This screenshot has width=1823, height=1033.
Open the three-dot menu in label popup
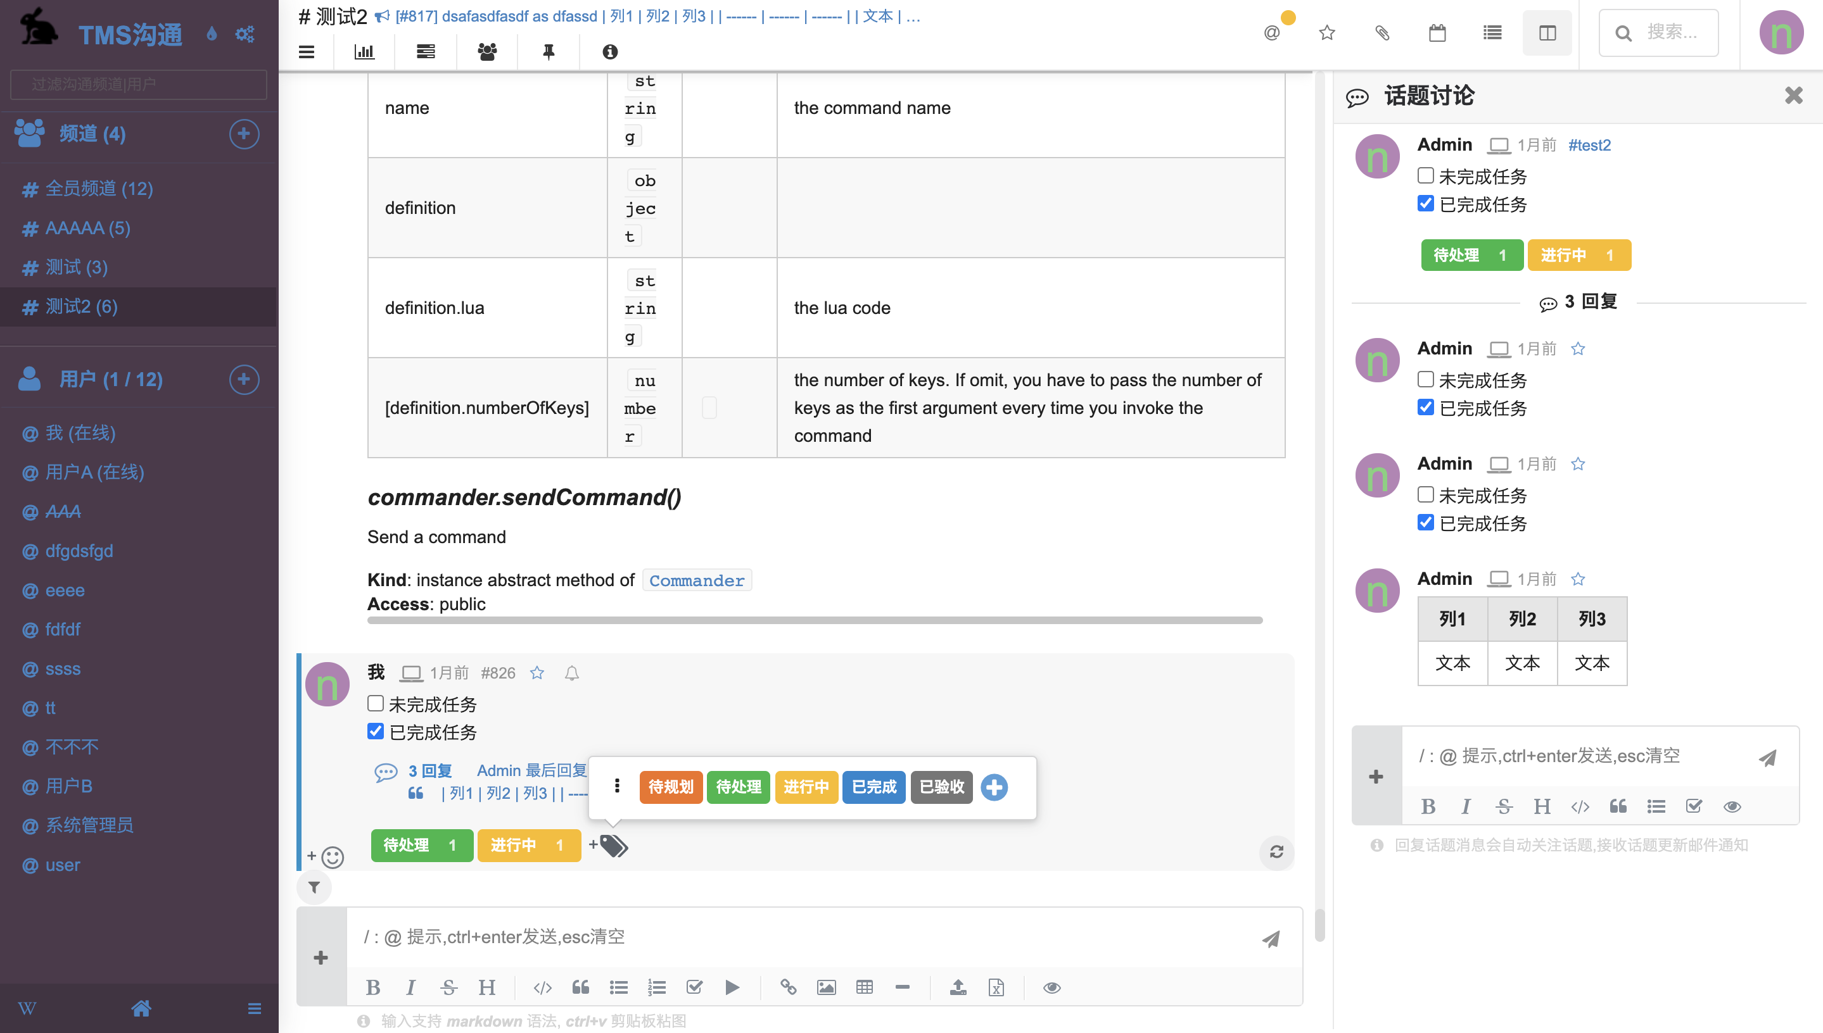click(617, 786)
